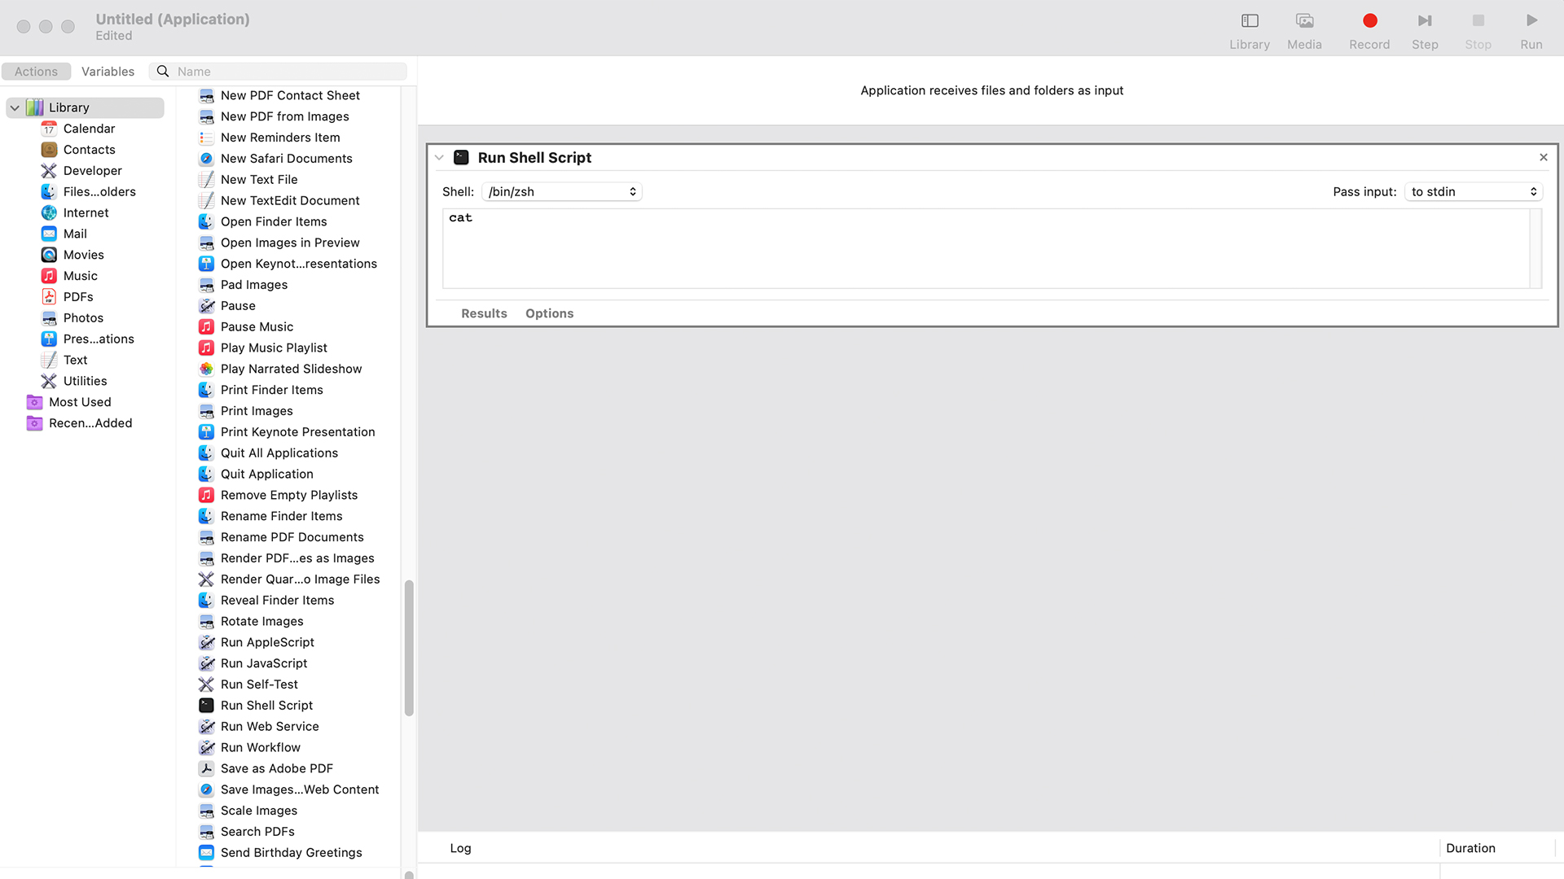1564x879 pixels.
Task: Open the Pass input dropdown
Action: (x=1474, y=191)
